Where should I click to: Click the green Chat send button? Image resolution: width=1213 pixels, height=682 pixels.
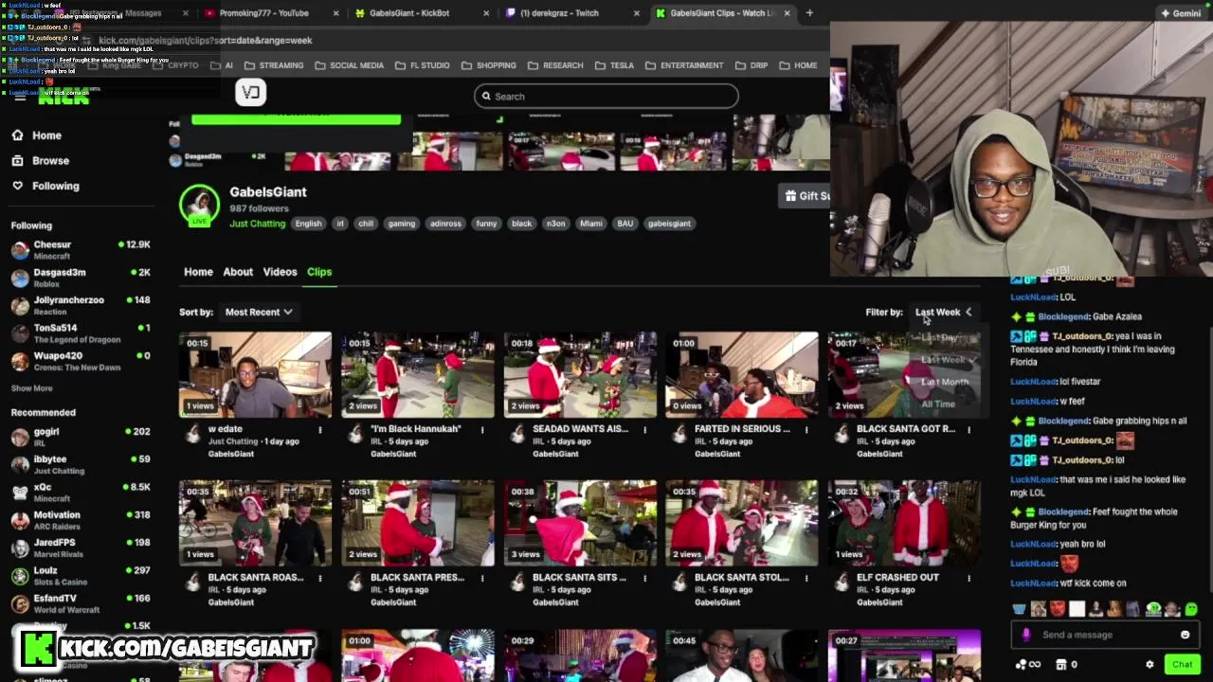pos(1182,664)
